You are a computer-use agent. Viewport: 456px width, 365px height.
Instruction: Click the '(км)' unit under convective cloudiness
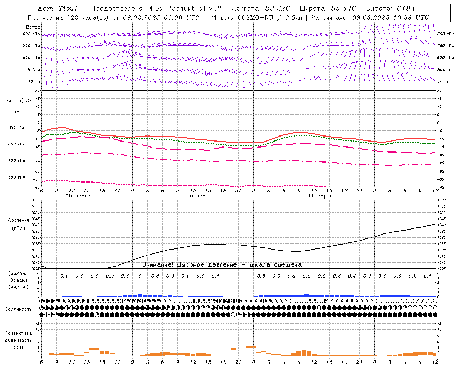pyautogui.click(x=19, y=347)
